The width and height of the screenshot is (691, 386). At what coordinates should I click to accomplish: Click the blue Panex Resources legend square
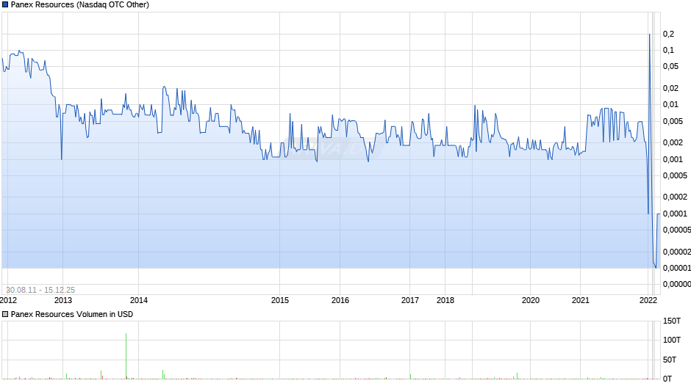tap(5, 5)
